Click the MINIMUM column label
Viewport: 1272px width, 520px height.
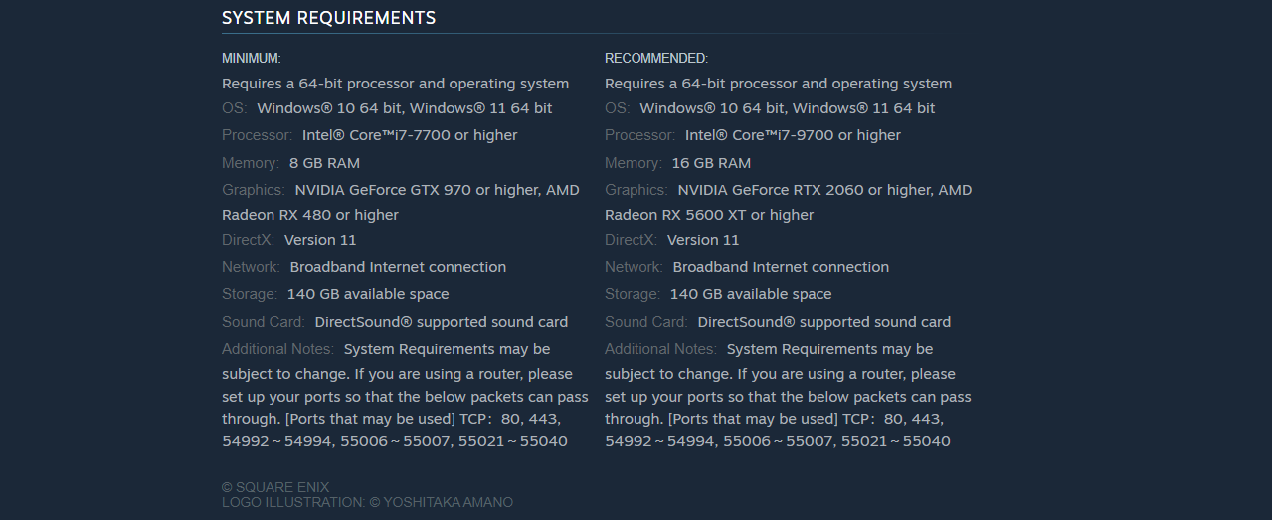click(251, 59)
